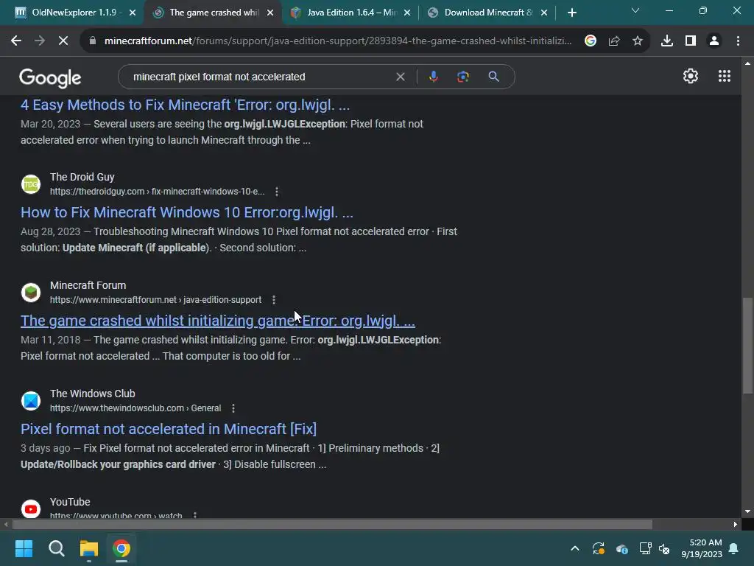Click the Chrome taskbar icon
754x566 pixels.
(x=121, y=548)
